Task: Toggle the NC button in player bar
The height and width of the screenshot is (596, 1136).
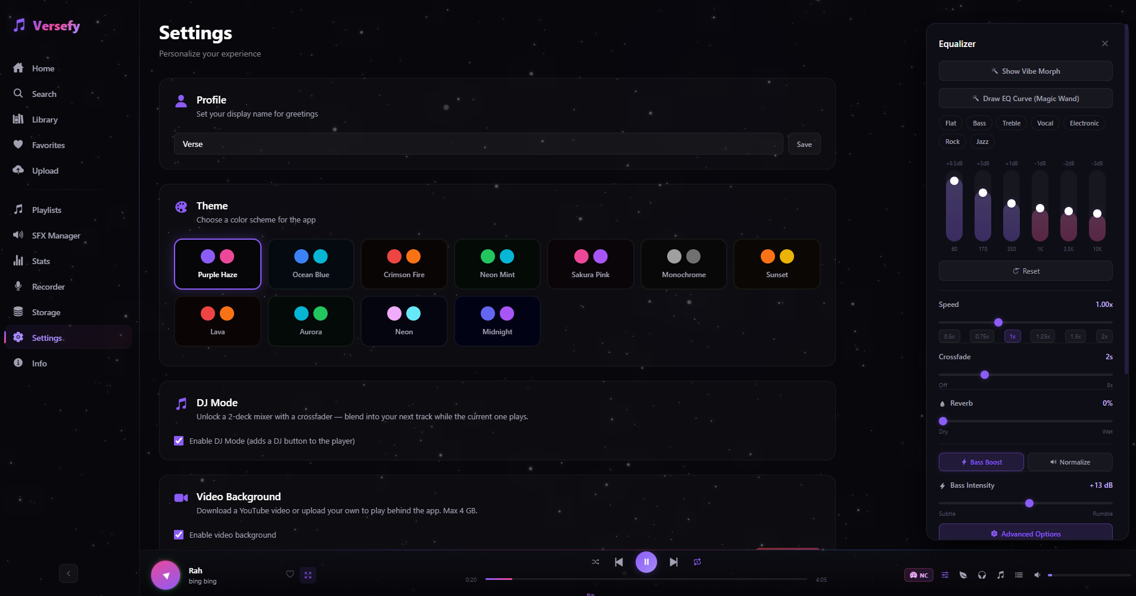Action: click(x=919, y=575)
